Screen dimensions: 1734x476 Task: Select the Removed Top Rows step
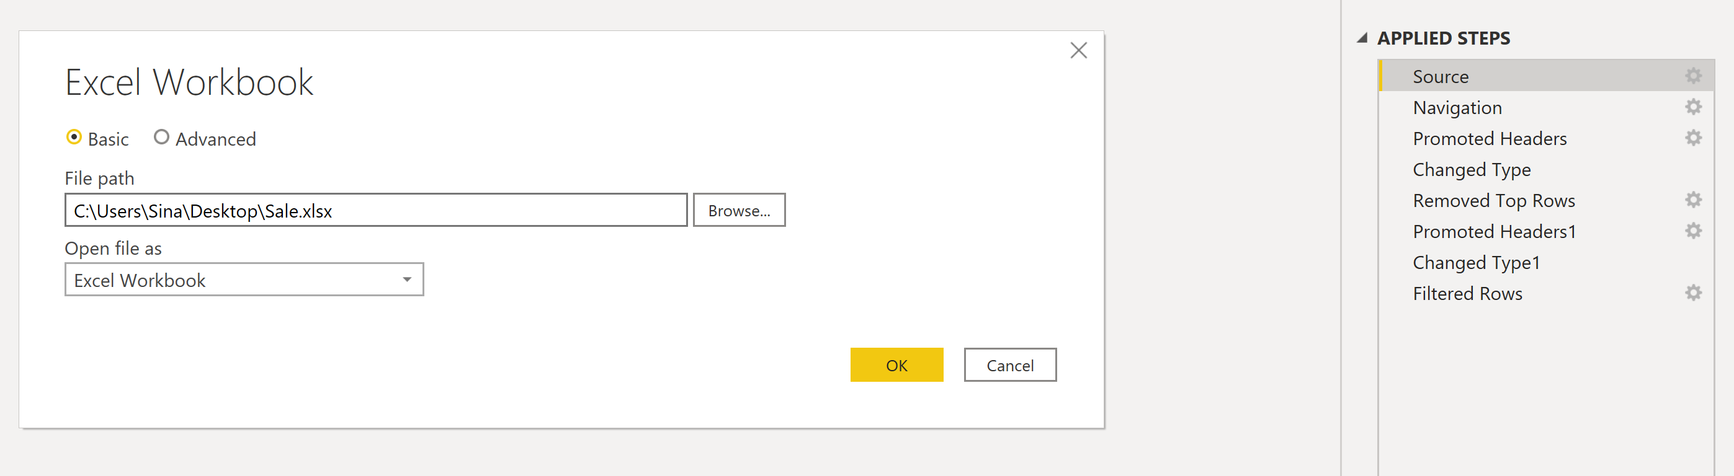point(1493,200)
